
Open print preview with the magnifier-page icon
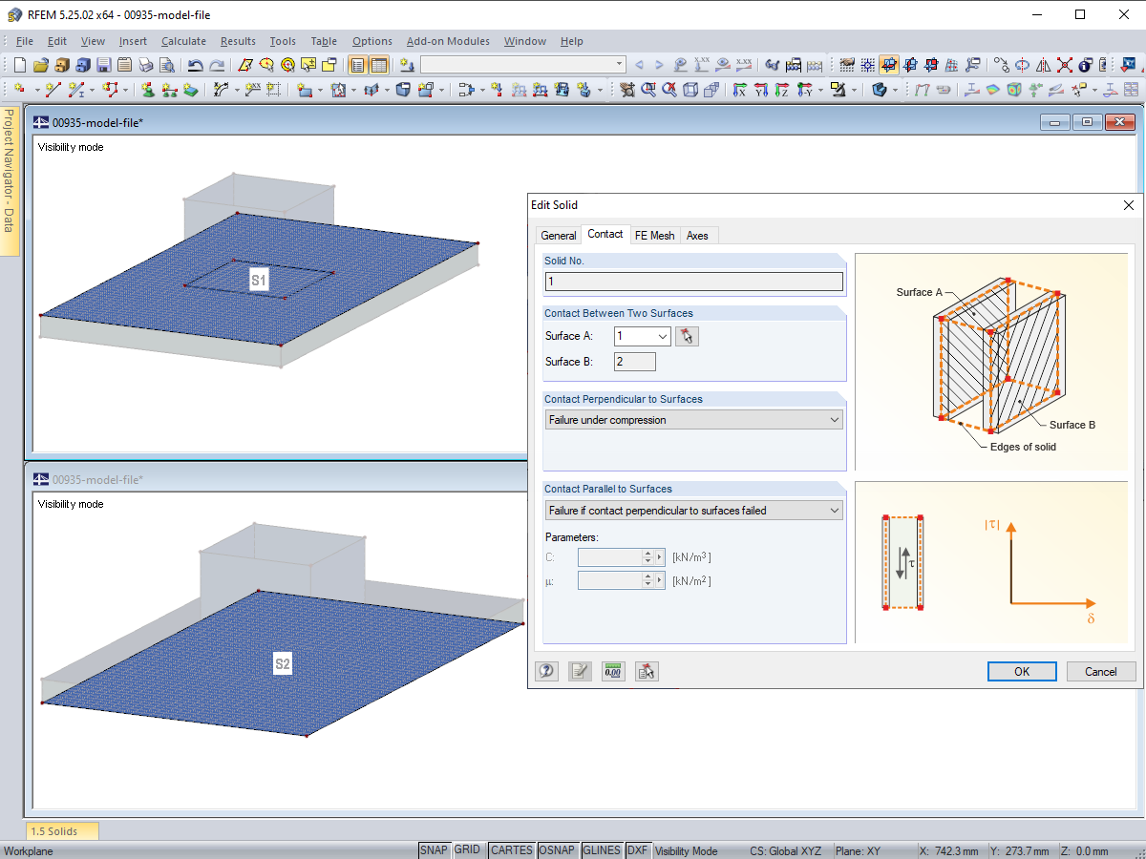click(x=167, y=65)
